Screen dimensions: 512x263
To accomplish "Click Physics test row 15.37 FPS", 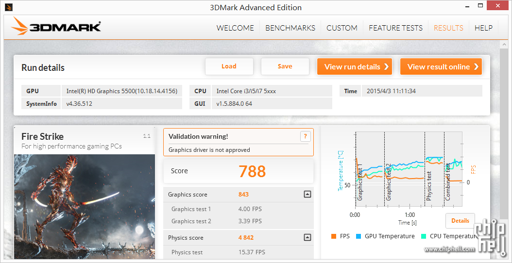I will [x=239, y=252].
